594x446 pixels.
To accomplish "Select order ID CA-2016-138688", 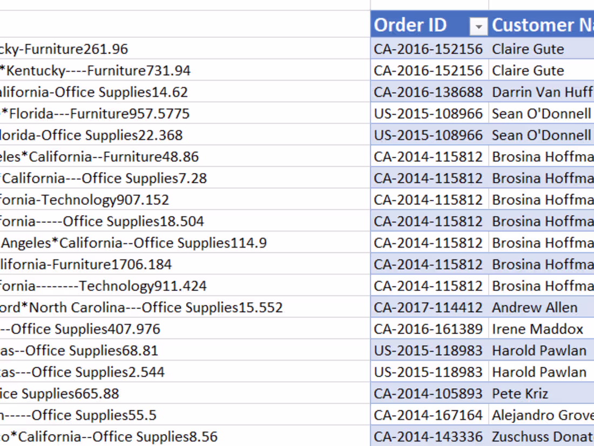I will tap(428, 92).
